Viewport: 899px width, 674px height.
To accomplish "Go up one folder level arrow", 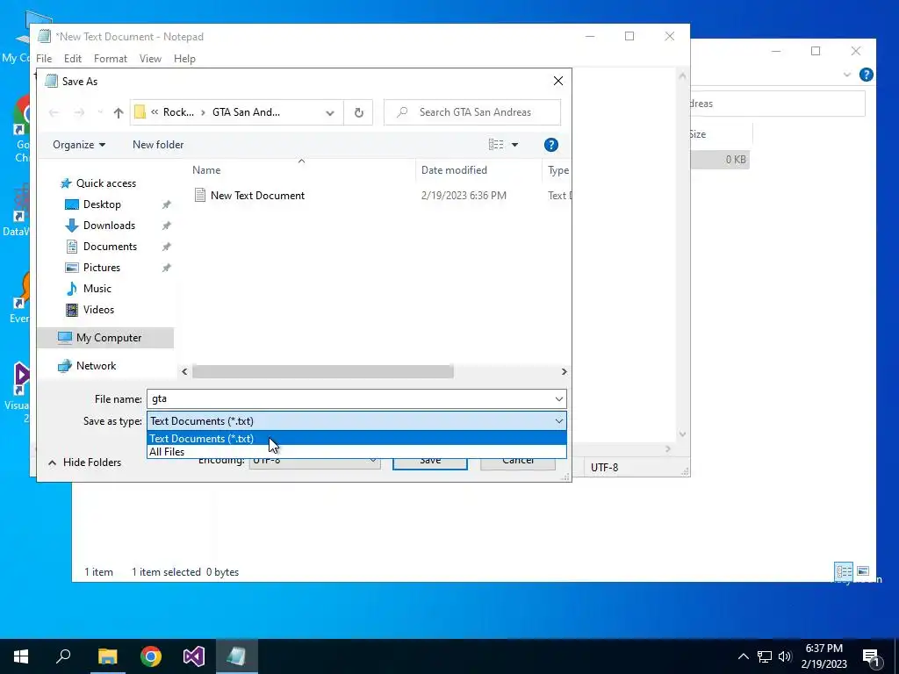I will (119, 113).
